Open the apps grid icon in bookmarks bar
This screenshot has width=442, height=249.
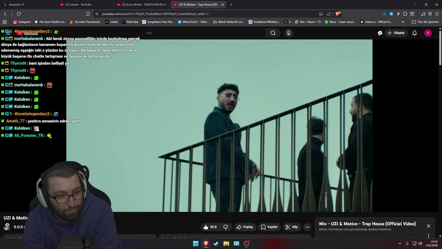(x=5, y=22)
